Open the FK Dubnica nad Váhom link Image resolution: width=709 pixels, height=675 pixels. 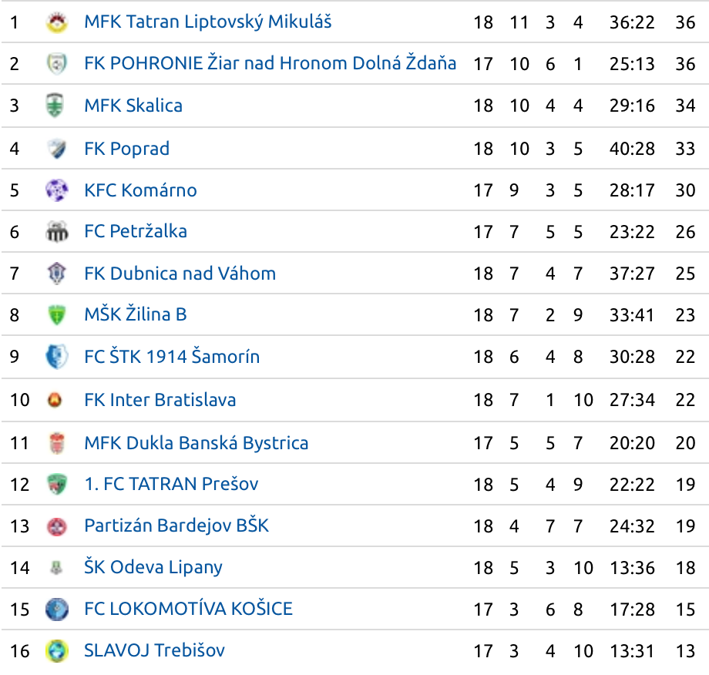(180, 274)
